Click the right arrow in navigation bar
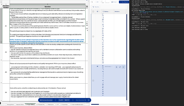This screenshot has height=106, width=184. 73,100
